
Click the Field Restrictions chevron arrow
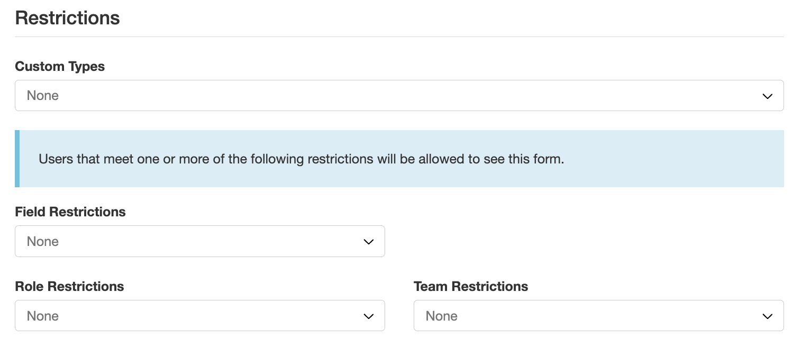coord(368,242)
